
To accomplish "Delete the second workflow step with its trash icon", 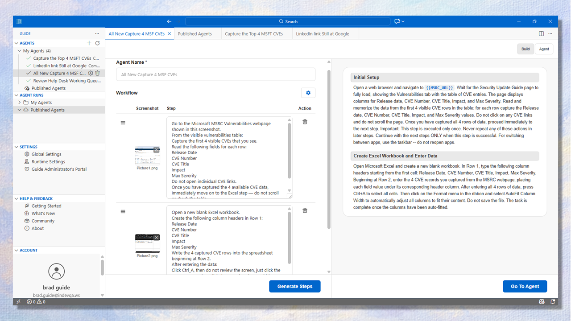I will click(x=305, y=210).
